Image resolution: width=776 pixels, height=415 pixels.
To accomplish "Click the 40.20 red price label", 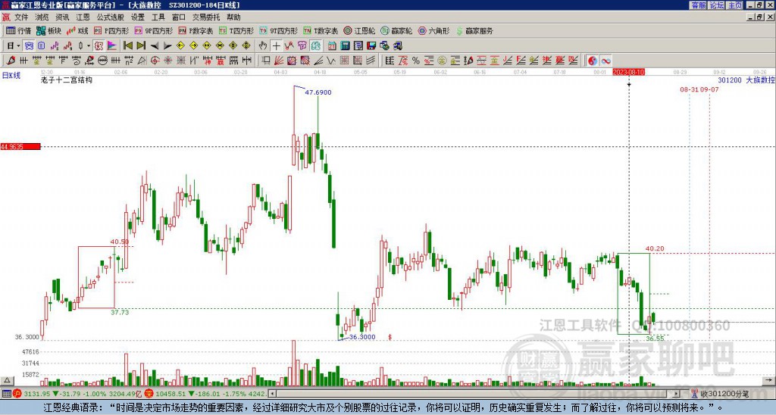I will (x=655, y=249).
